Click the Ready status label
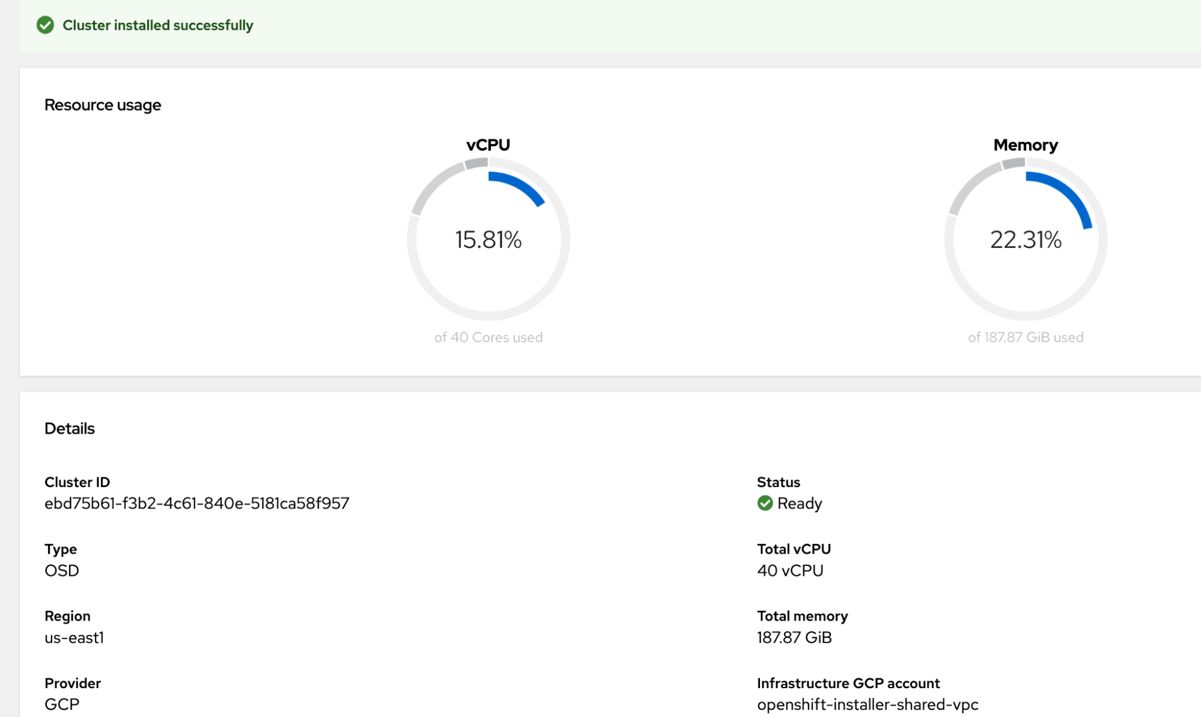1201x717 pixels. (x=799, y=504)
